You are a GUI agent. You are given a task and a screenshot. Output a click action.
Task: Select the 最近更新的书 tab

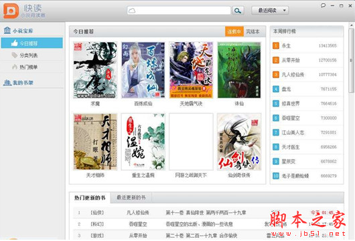(131, 198)
